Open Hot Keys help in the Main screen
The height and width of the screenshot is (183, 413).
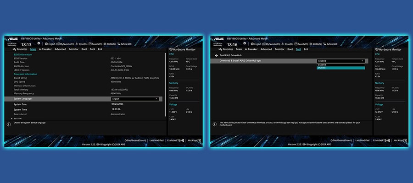tap(195, 140)
